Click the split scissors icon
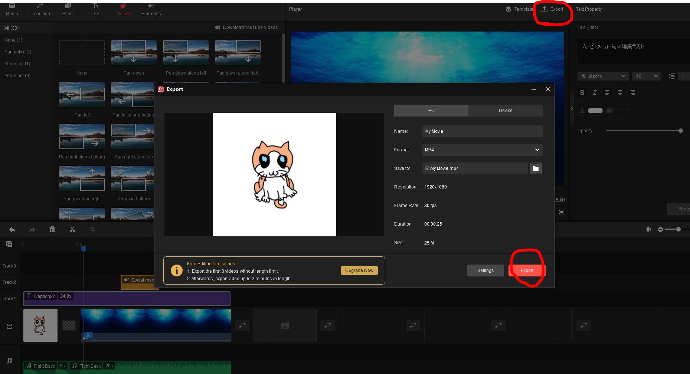690x374 pixels. coord(72,230)
